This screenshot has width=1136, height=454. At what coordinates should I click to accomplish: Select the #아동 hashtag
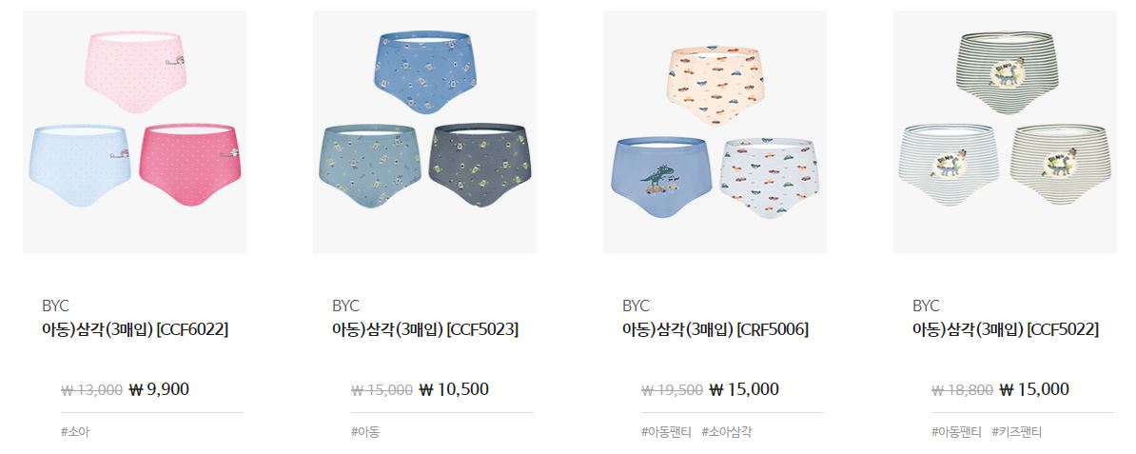tap(365, 432)
